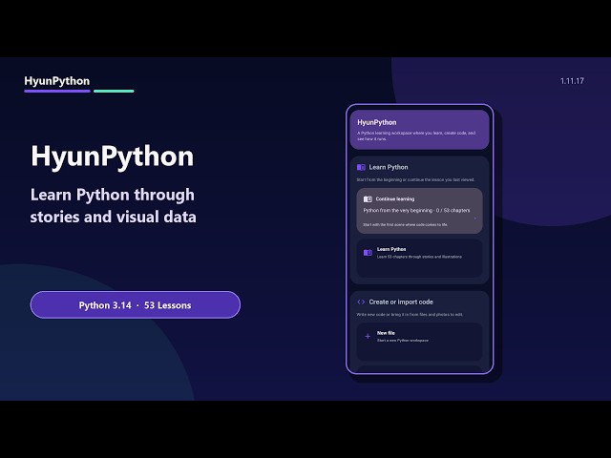Click 'Start a new Python workspace' text

(x=403, y=341)
